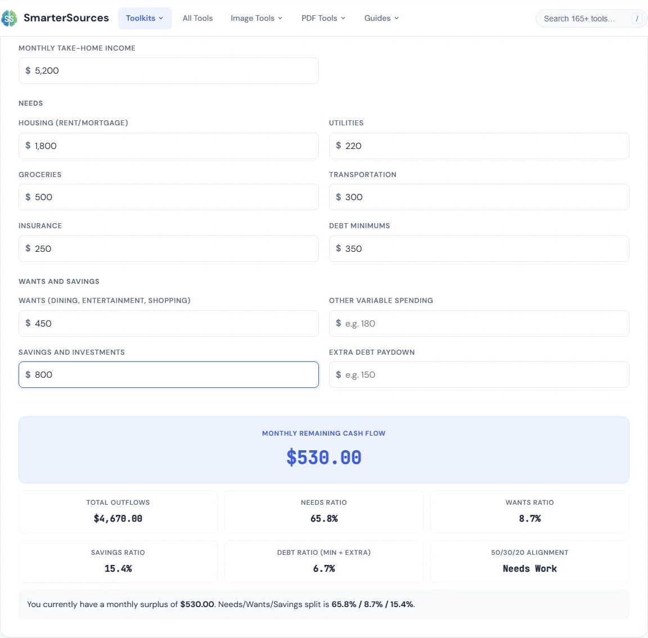Select the Insurance input field

(x=169, y=248)
